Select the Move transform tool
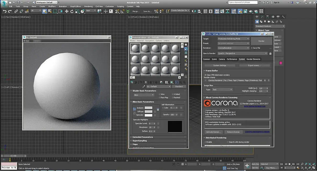317x171 pixels. [67, 11]
